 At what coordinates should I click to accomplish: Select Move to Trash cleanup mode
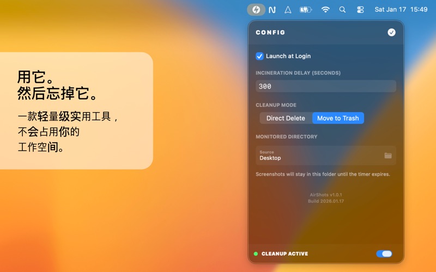tap(338, 118)
